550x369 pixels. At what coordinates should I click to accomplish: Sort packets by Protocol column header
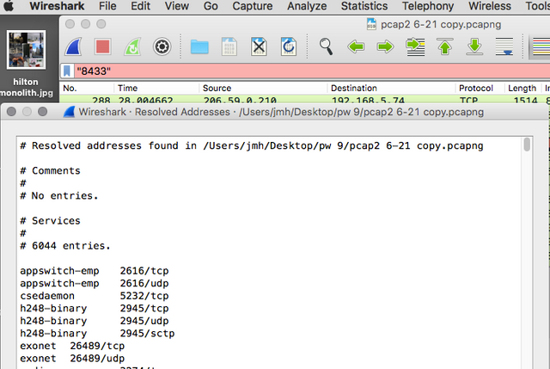coord(480,88)
